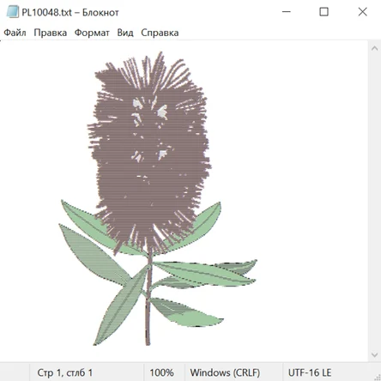Open the Формат menu
Image resolution: width=381 pixels, height=381 pixels.
tap(92, 33)
